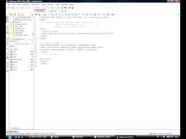Click the save (floppy disk) toolbar icon
Viewport: 186px width, 139px height.
13,8
